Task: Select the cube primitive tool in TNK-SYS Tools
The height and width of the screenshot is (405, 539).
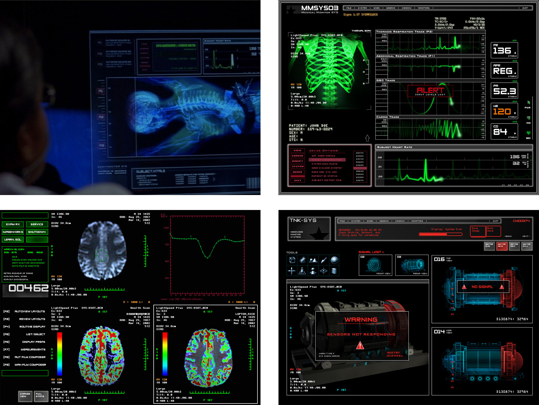Action: 292,260
